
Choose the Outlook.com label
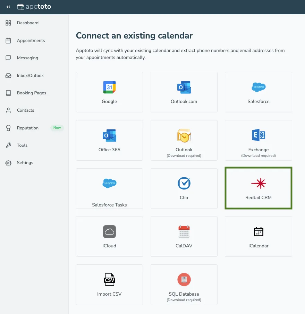point(184,102)
